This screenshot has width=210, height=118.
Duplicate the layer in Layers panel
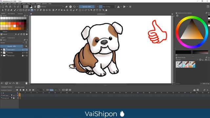coord(7,83)
